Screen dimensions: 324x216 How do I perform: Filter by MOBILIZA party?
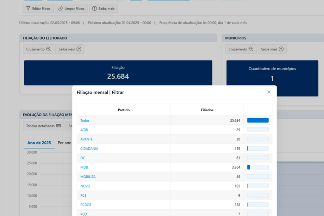point(88,177)
